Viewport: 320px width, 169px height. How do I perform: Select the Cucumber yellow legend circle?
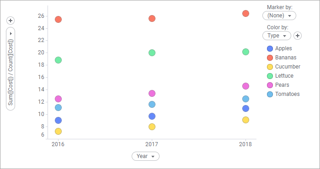coord(270,67)
